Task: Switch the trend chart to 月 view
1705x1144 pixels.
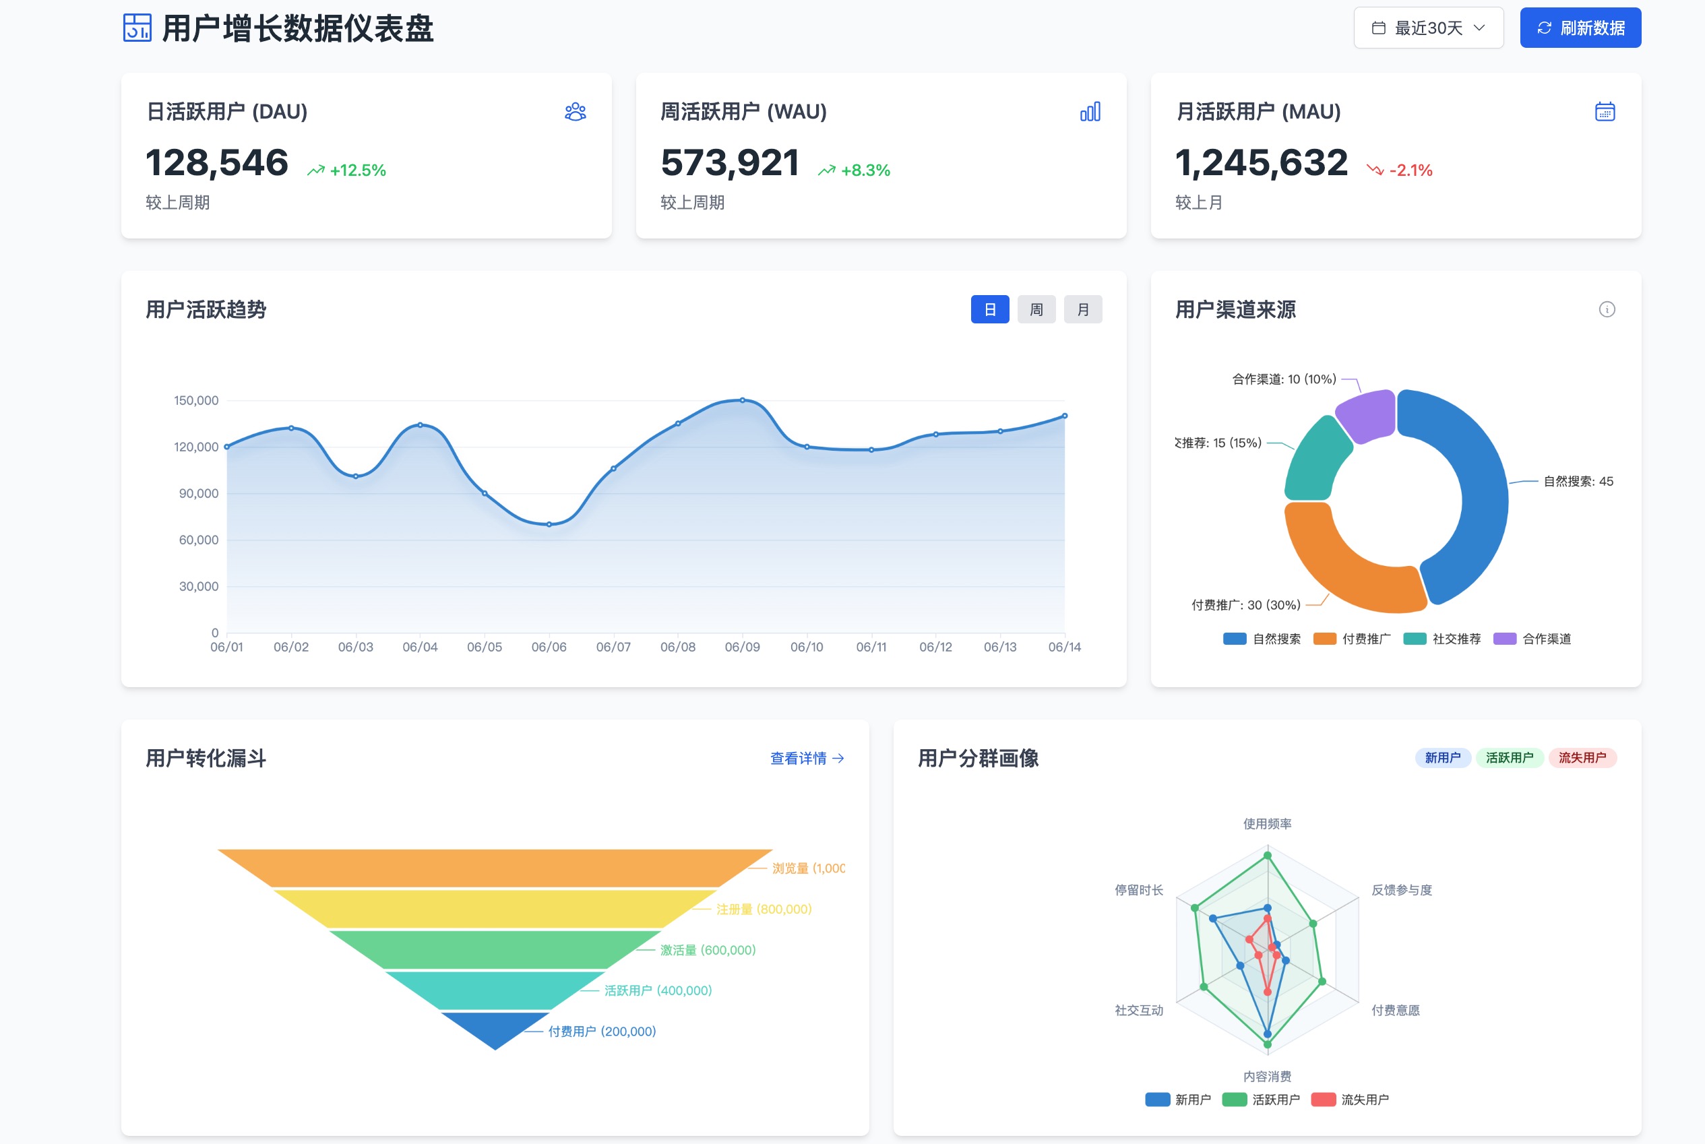Action: (x=1083, y=309)
